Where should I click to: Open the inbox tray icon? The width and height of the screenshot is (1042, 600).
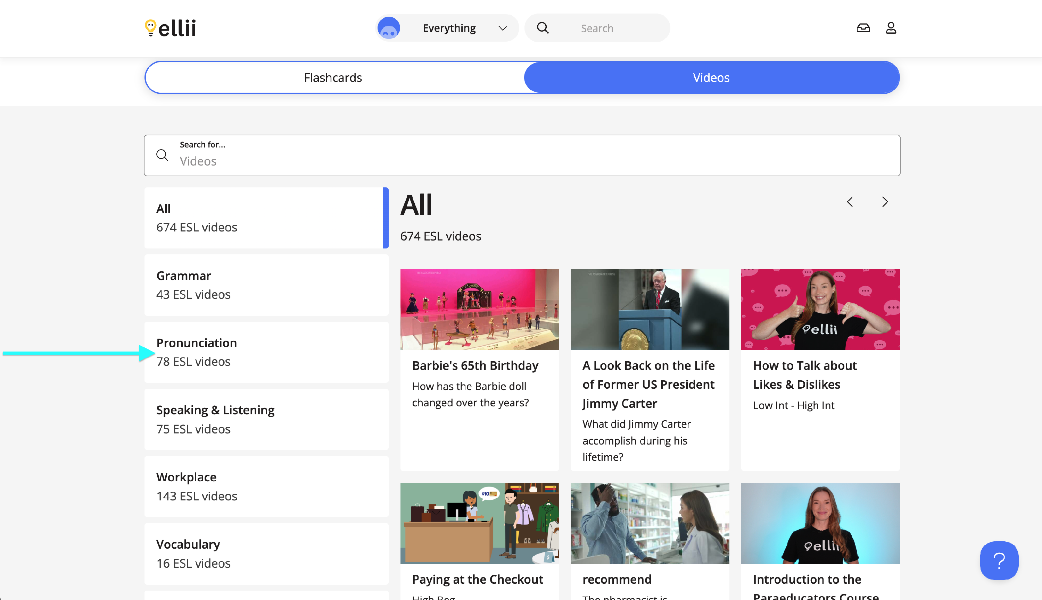[x=863, y=28]
